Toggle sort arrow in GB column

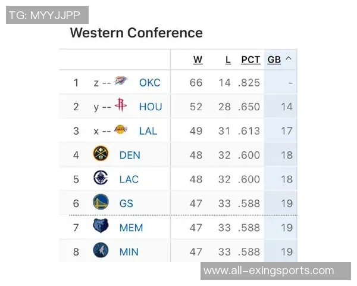[x=289, y=59]
